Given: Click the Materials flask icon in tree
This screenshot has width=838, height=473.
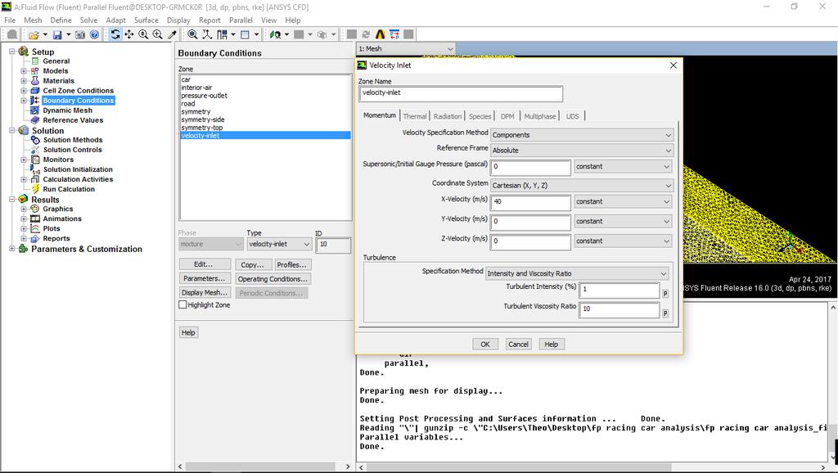Looking at the screenshot, I should click(35, 81).
